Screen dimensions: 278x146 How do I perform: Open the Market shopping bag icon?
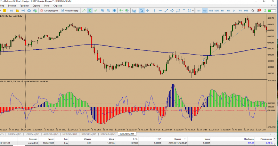17,11
